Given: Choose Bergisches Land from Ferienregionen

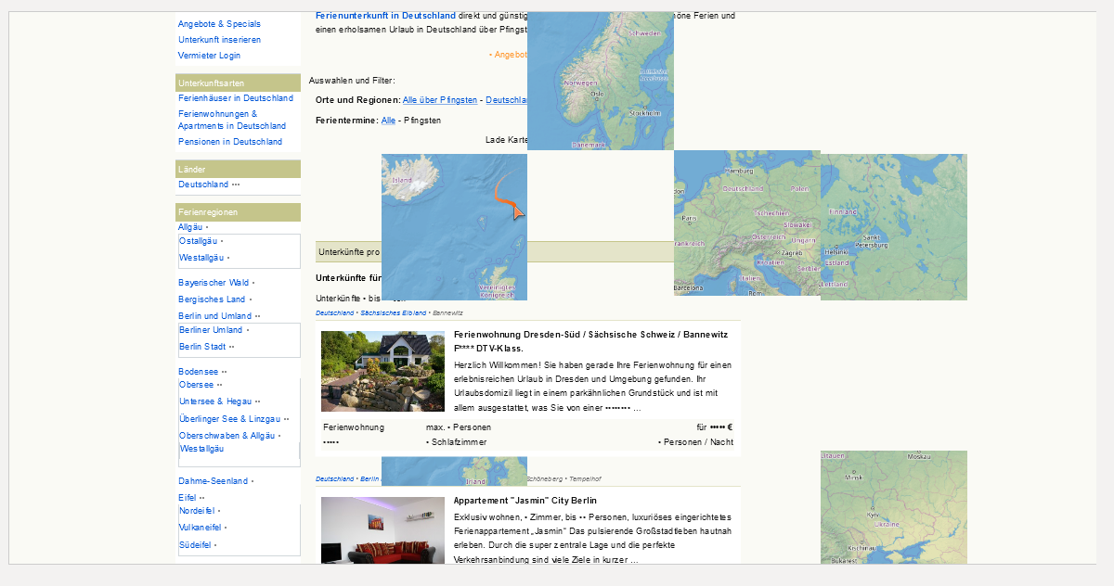Looking at the screenshot, I should click(x=212, y=299).
